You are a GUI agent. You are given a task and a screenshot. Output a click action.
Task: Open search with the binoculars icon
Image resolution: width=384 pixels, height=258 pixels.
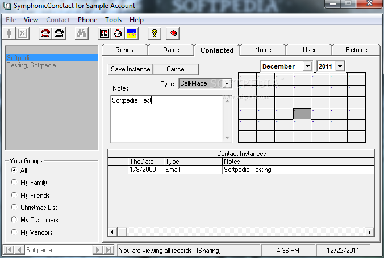click(x=81, y=33)
